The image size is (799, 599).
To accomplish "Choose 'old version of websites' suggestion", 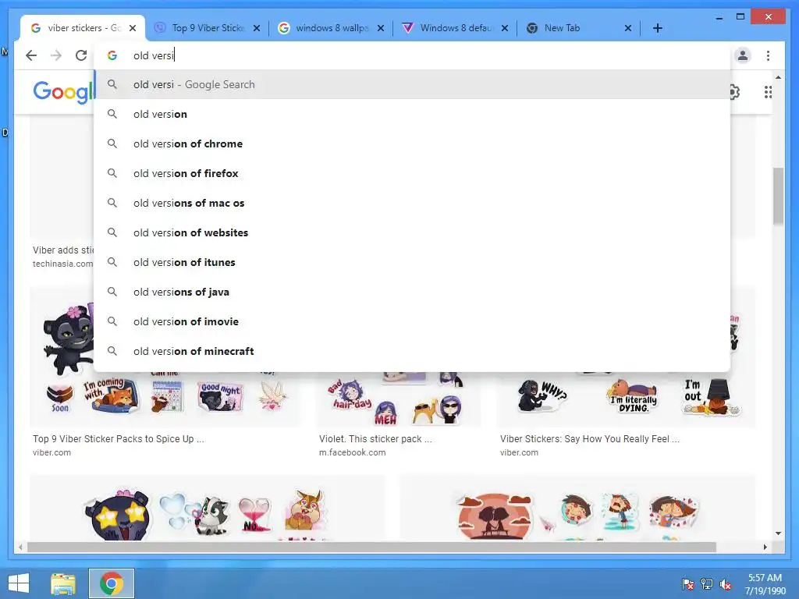I will point(412,232).
